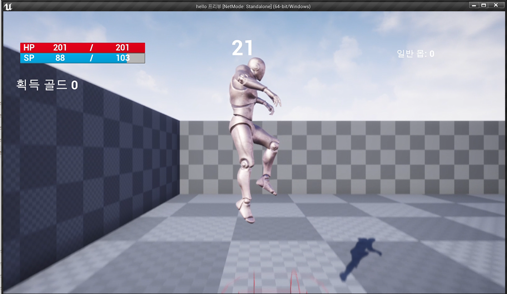The height and width of the screenshot is (294, 507).
Task: Maximize the game preview window
Action: pos(484,5)
